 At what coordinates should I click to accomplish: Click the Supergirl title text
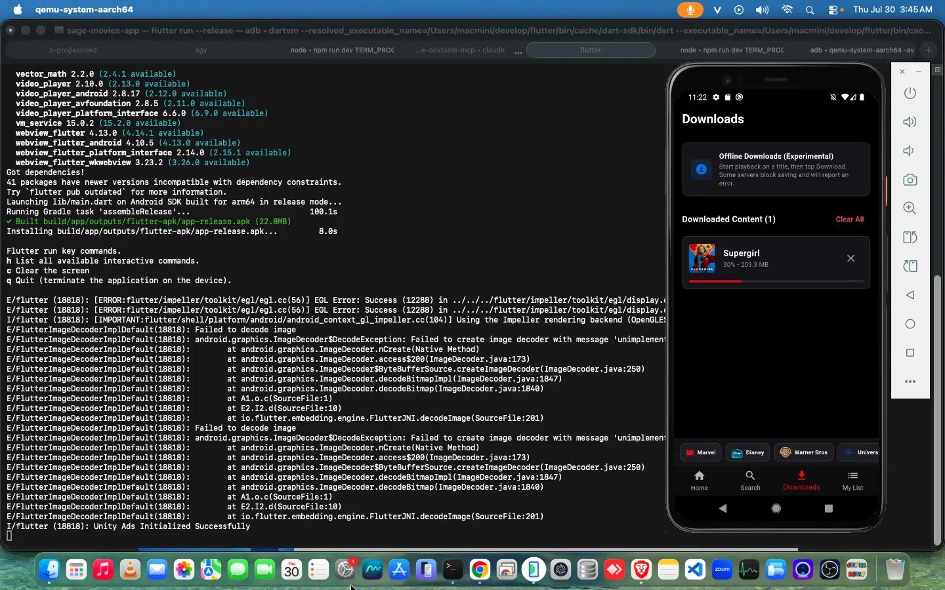click(742, 253)
